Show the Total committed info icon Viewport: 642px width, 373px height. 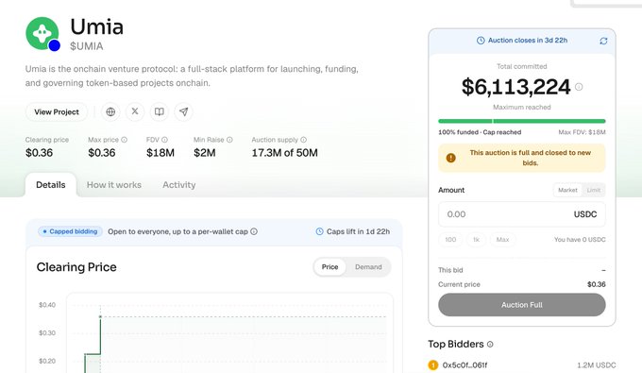(579, 87)
